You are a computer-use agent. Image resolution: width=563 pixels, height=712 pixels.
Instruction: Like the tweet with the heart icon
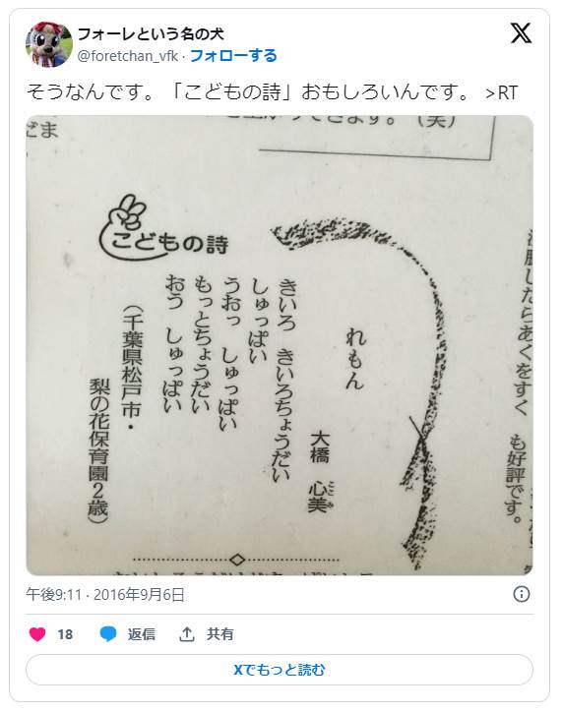(37, 634)
